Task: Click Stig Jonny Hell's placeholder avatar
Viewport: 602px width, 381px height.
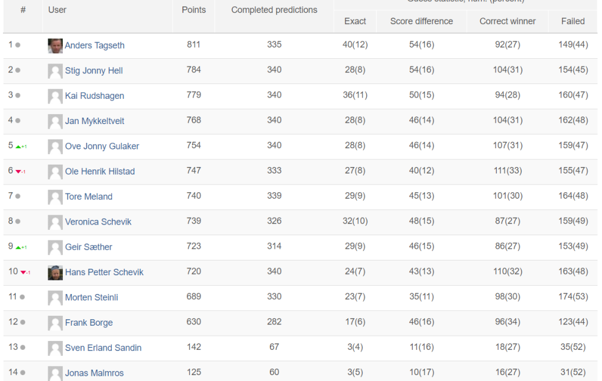Action: (55, 71)
